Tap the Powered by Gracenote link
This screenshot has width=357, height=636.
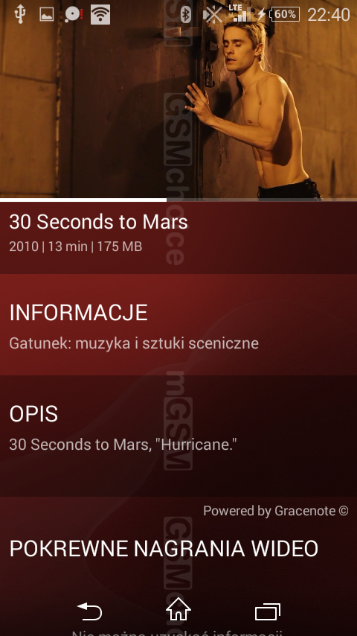[x=275, y=511]
